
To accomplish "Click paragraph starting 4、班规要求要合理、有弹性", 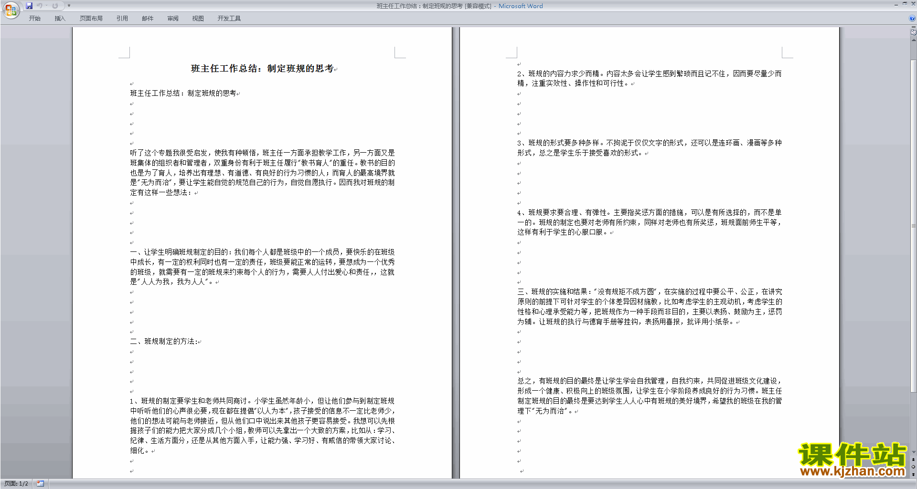I will click(x=650, y=222).
